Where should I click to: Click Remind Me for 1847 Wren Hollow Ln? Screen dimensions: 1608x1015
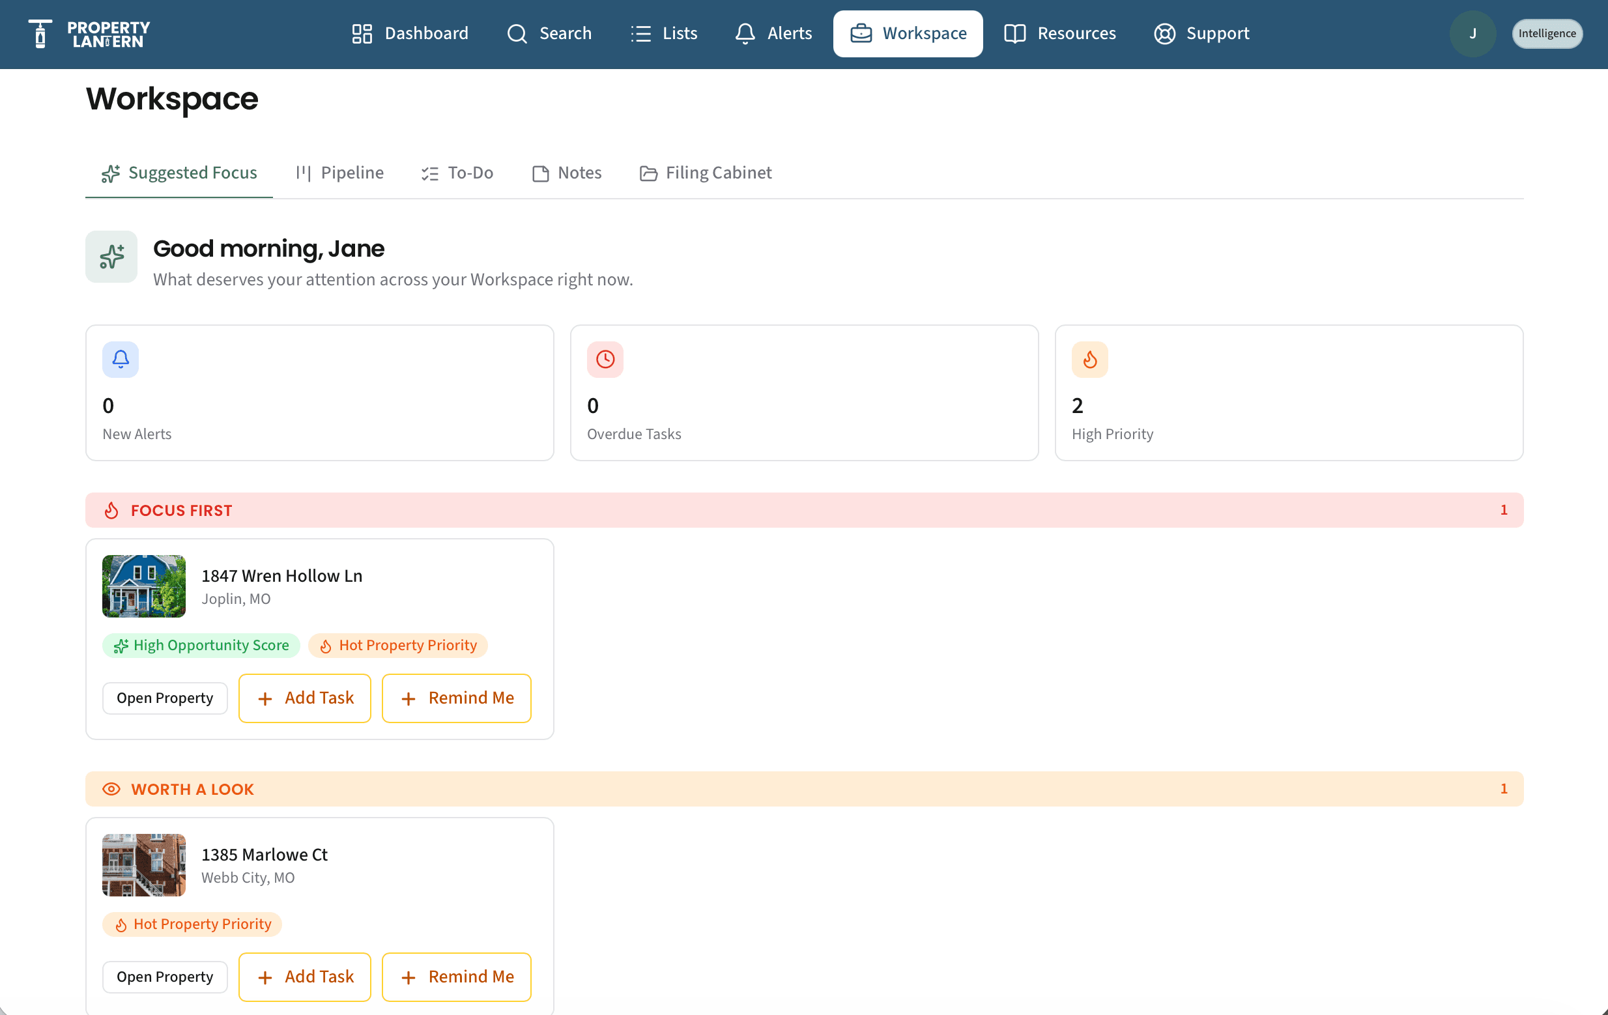pos(457,698)
